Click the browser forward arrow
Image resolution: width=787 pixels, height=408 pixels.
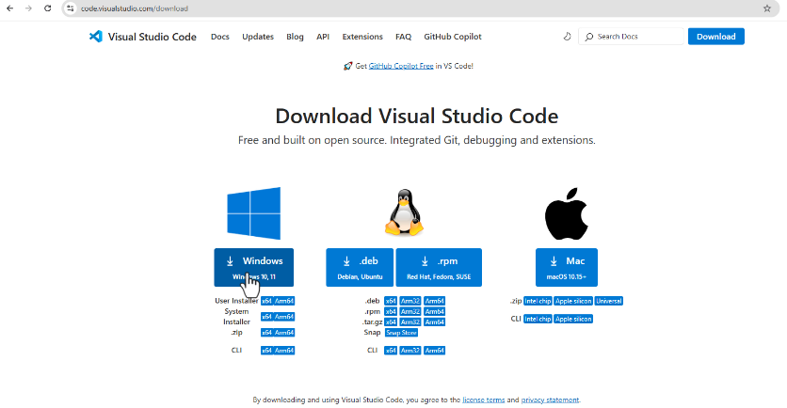tap(28, 8)
